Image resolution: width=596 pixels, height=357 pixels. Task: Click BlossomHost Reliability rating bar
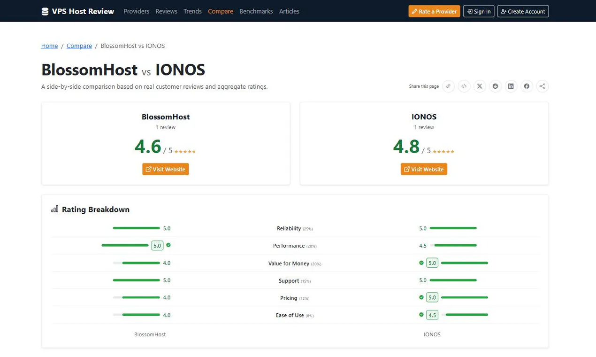pyautogui.click(x=136, y=228)
